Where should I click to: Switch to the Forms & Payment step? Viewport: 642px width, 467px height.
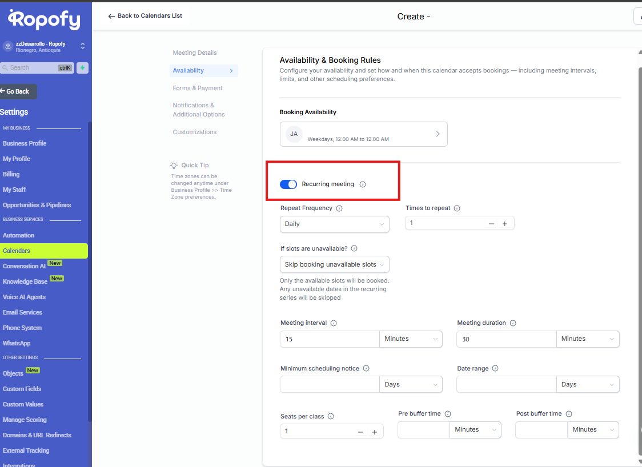pyautogui.click(x=198, y=88)
